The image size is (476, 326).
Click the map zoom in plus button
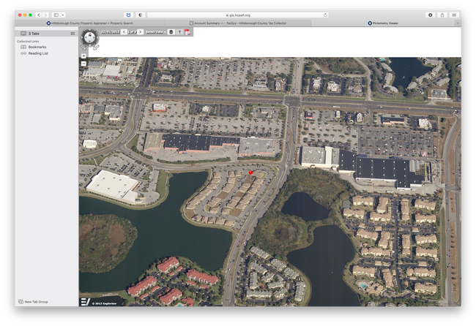pyautogui.click(x=83, y=56)
